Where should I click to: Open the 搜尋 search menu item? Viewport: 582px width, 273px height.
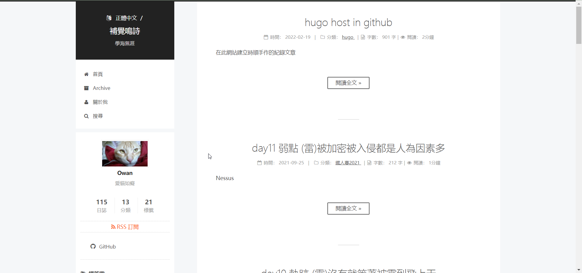[98, 116]
